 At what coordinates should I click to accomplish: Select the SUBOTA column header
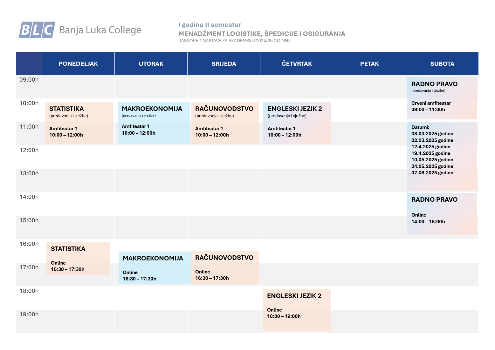click(x=442, y=64)
